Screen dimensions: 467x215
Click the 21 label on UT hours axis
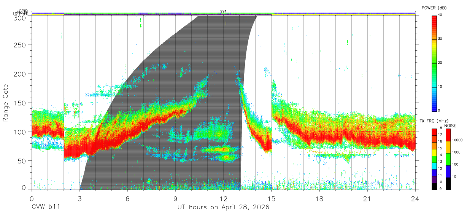(x=367, y=199)
